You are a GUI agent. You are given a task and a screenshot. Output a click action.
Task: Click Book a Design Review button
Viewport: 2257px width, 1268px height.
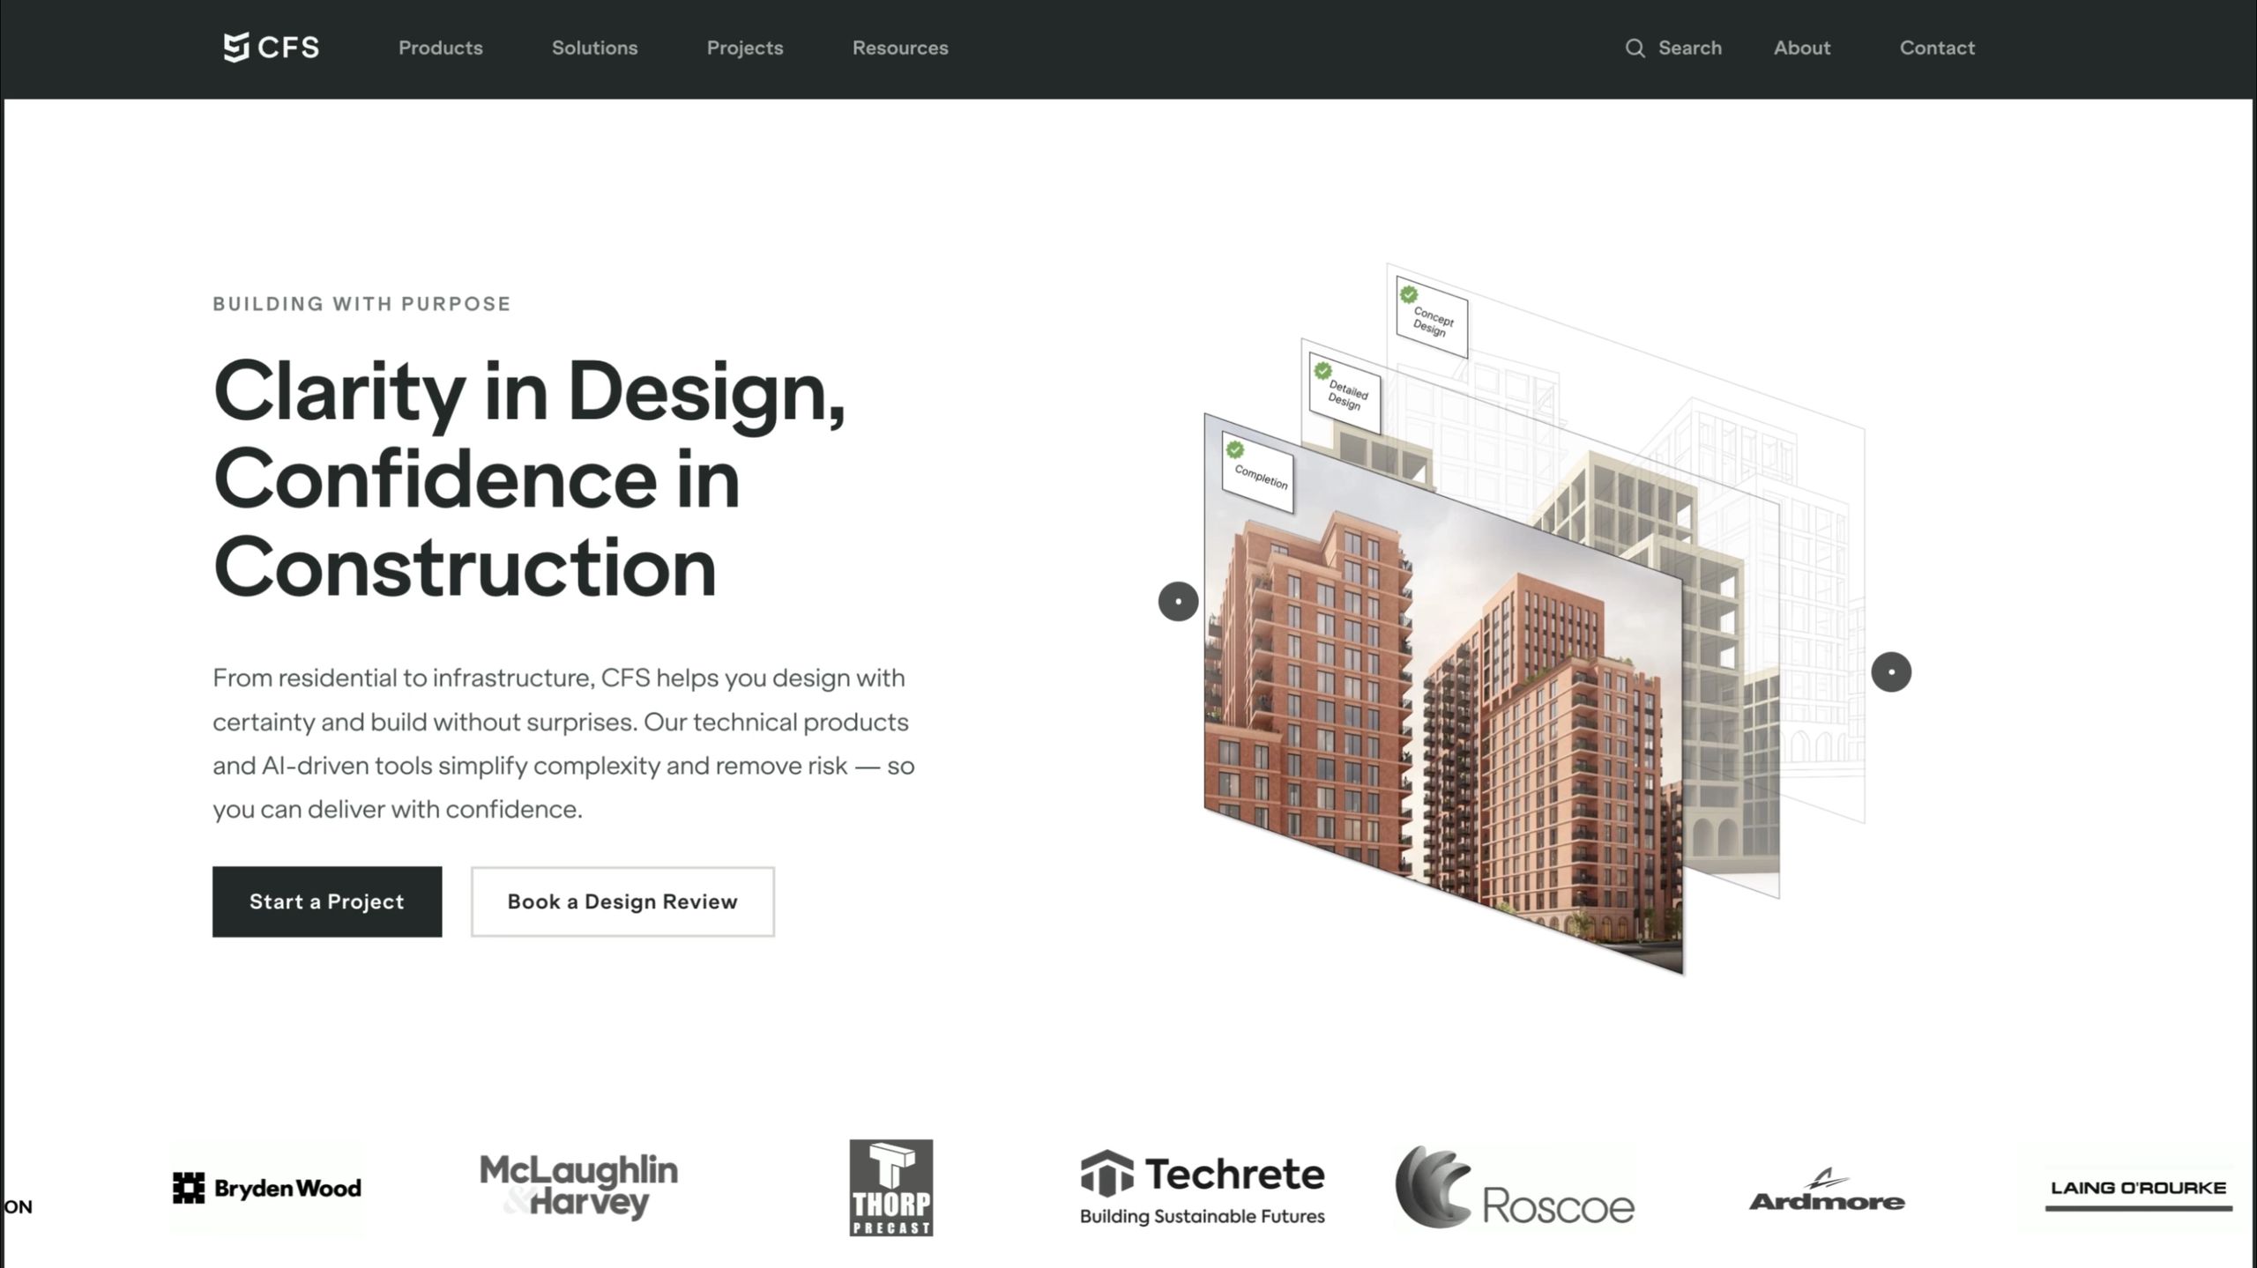(622, 901)
